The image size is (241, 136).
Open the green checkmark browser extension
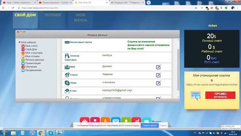(226, 8)
